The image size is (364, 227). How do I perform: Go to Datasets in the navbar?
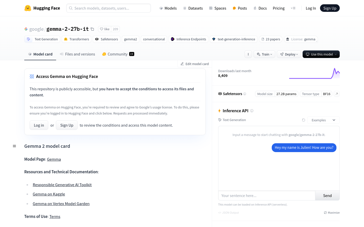click(193, 8)
